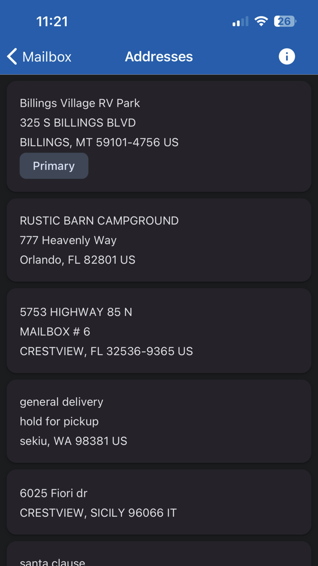The width and height of the screenshot is (318, 566).
Task: Tap the battery indicator showing 26
Action: coord(285,21)
